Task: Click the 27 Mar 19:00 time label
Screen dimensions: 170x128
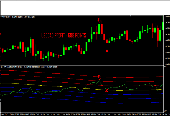Action: [106, 114]
